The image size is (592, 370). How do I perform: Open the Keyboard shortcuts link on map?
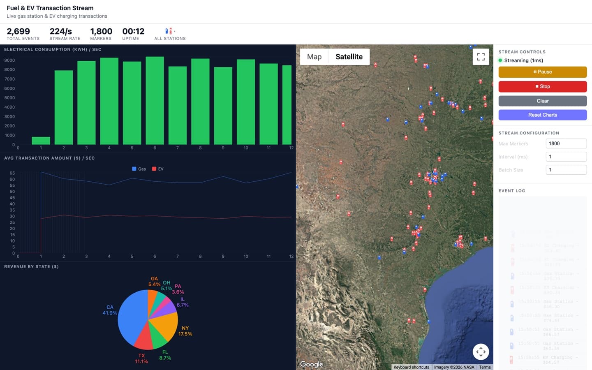point(411,367)
